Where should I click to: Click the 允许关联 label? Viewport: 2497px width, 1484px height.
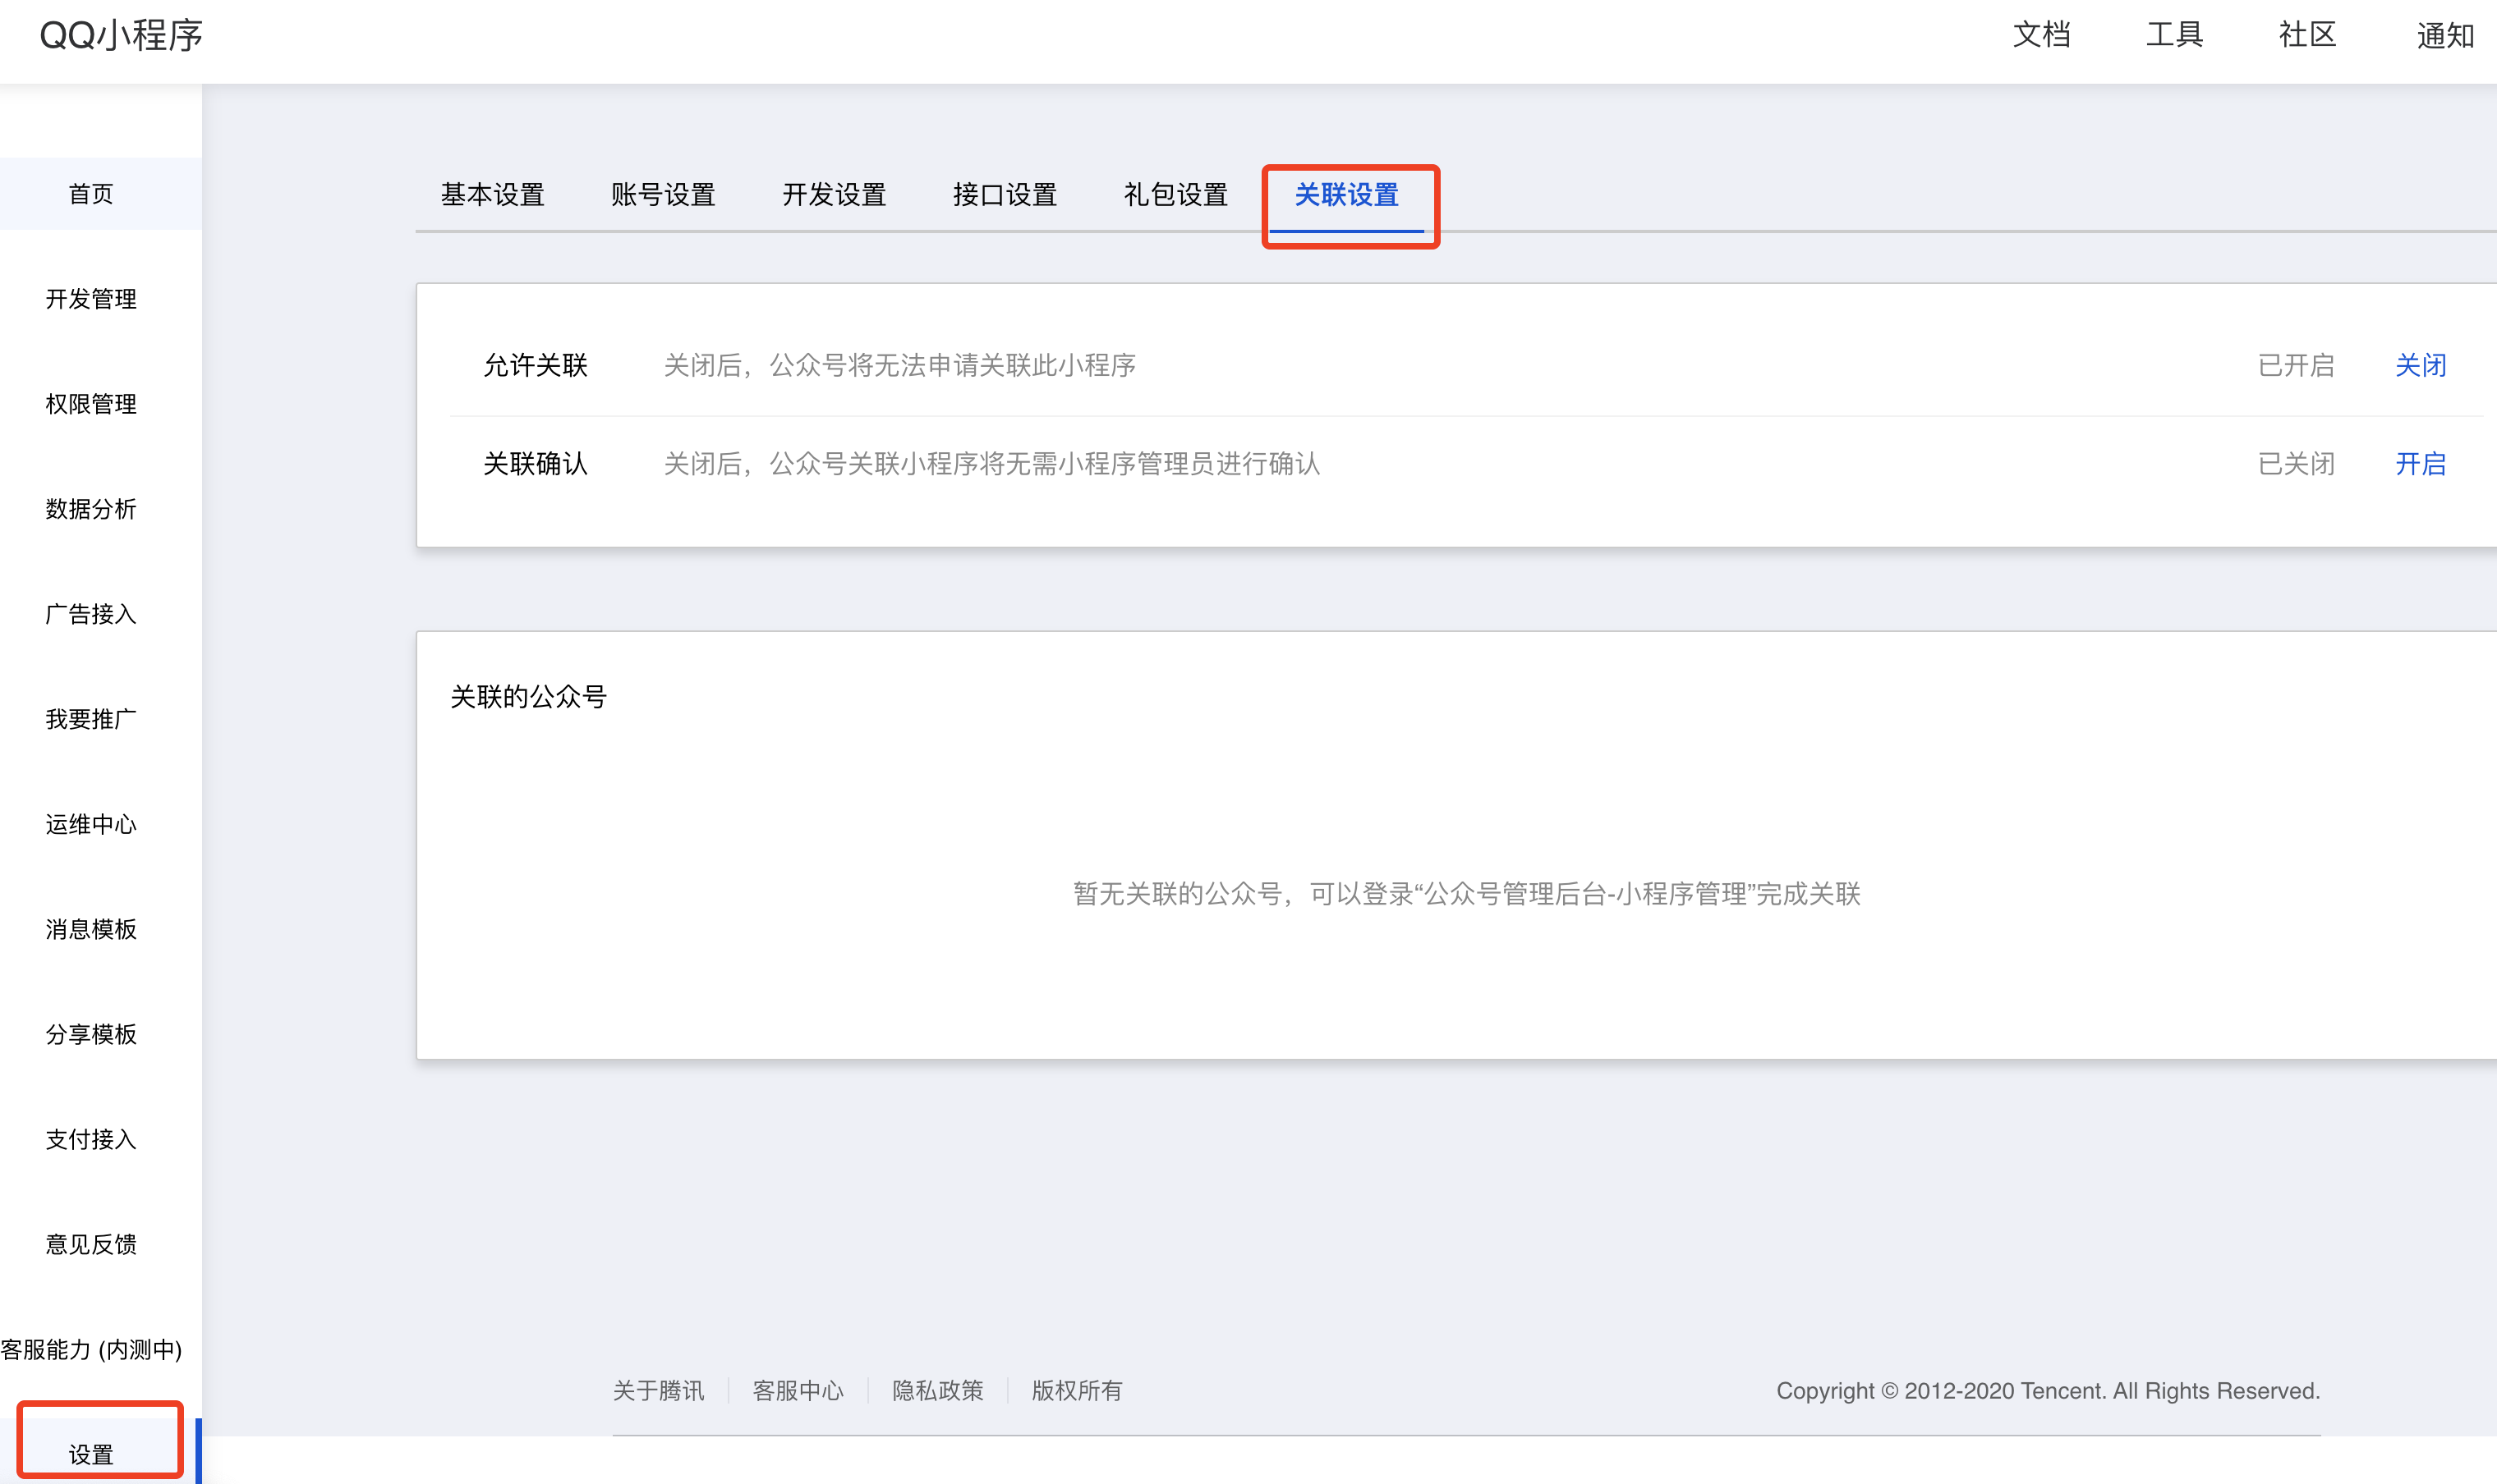tap(536, 366)
